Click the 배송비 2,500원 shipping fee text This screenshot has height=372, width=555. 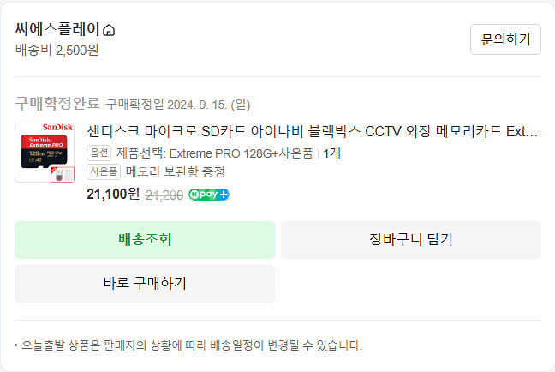coord(57,50)
